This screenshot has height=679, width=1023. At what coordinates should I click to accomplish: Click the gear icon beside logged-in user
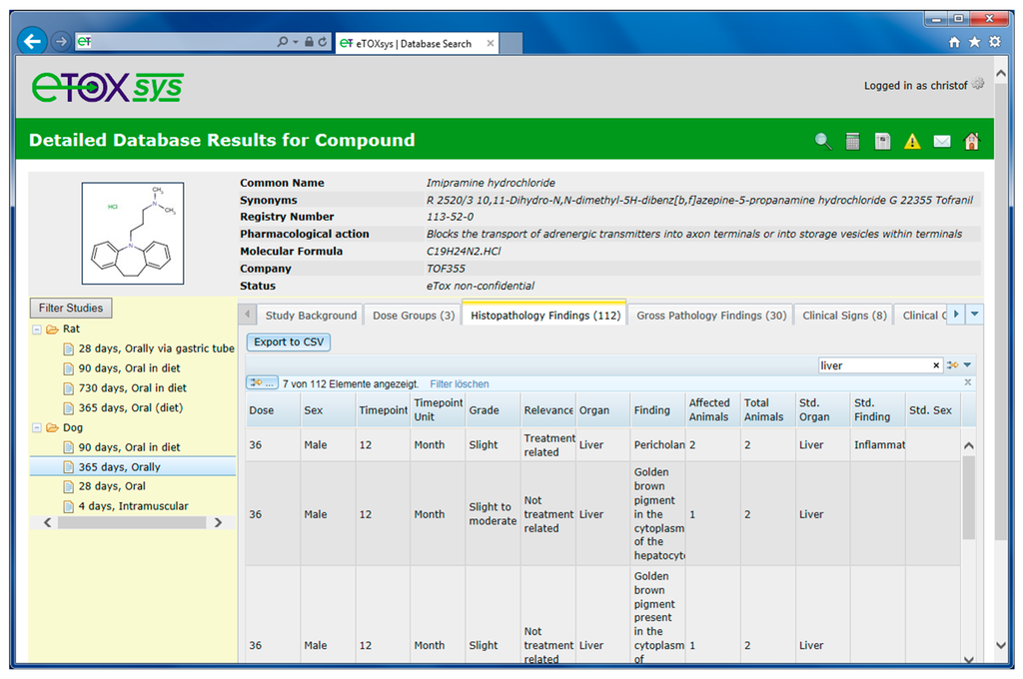click(x=978, y=85)
